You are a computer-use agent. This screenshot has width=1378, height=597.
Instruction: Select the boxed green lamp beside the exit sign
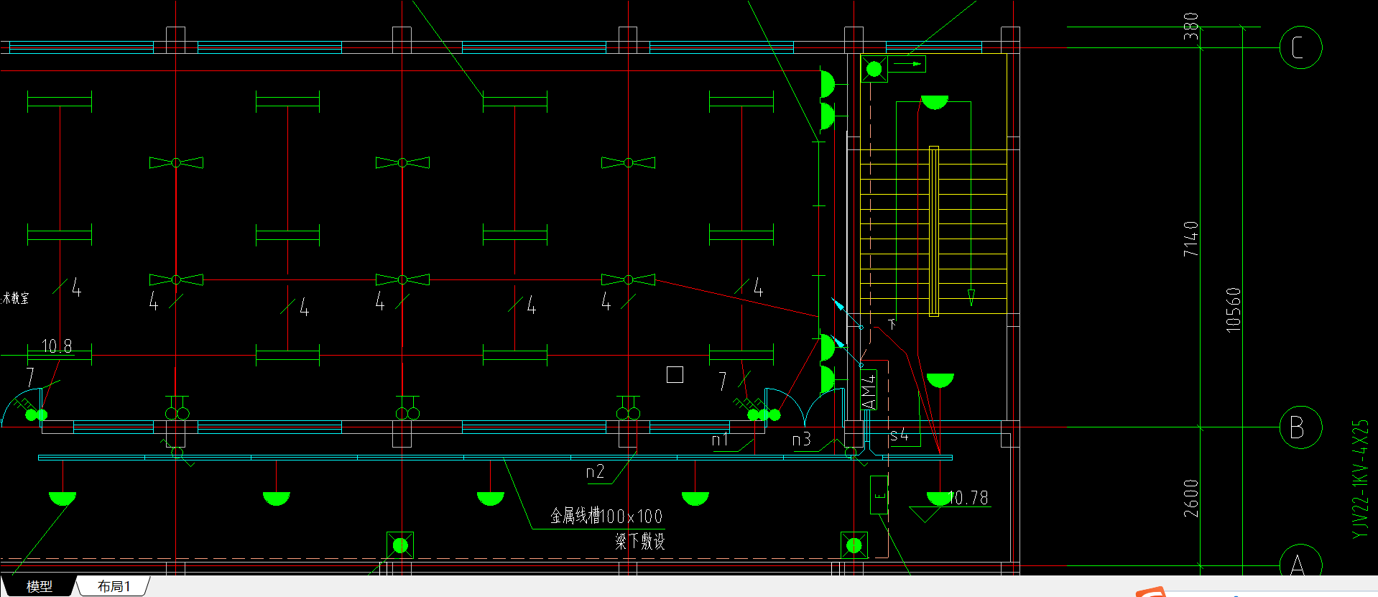(874, 69)
